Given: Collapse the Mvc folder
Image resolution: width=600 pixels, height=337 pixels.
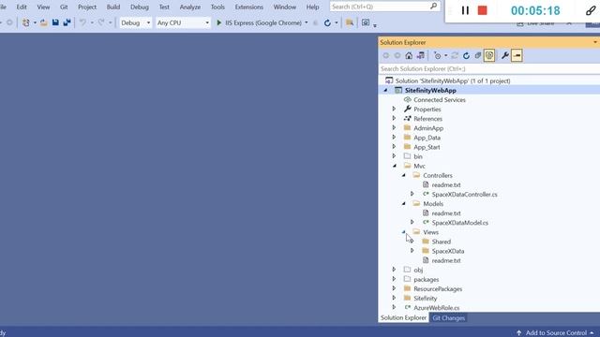Looking at the screenshot, I should point(395,166).
